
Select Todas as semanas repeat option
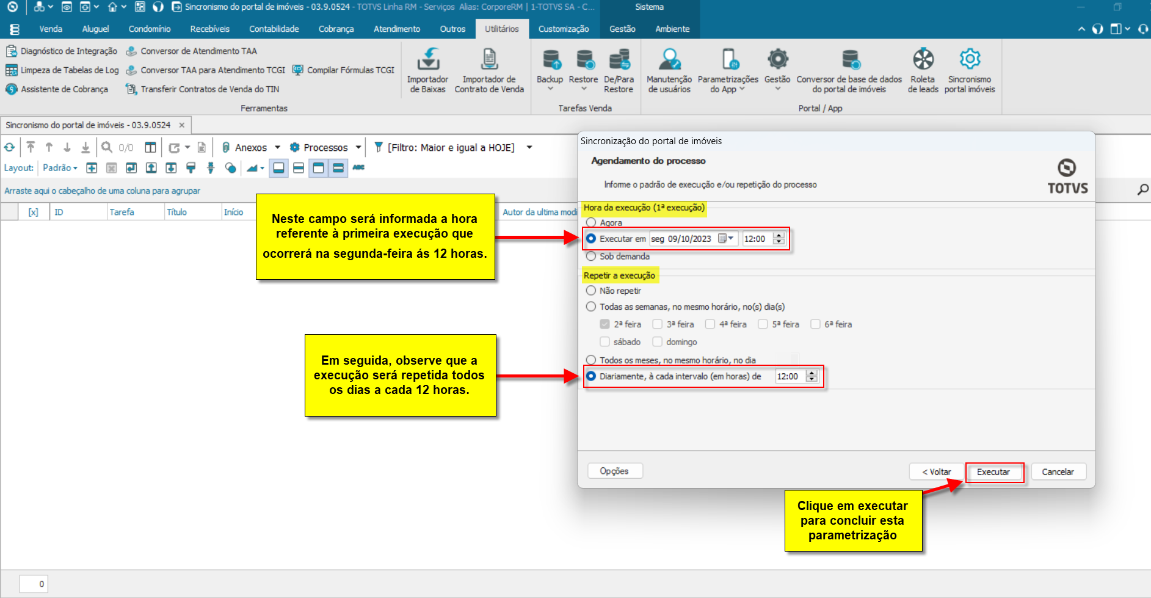point(591,307)
